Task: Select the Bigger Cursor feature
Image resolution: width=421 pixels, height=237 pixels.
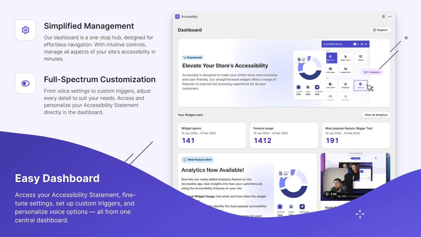Action: coord(345,58)
